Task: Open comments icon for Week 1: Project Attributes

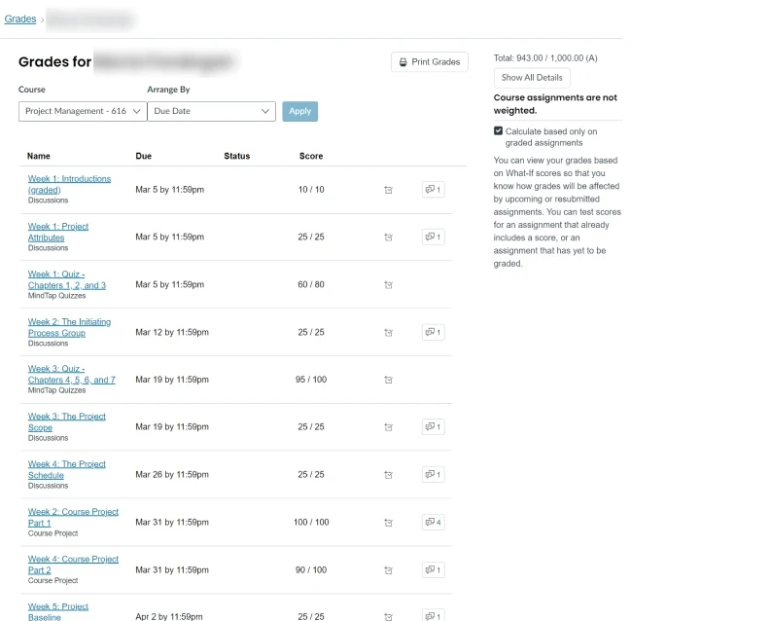Action: [433, 237]
